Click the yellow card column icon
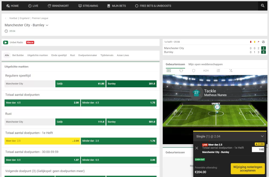Image resolution: width=269 pixels, height=177 pixels. [254, 42]
